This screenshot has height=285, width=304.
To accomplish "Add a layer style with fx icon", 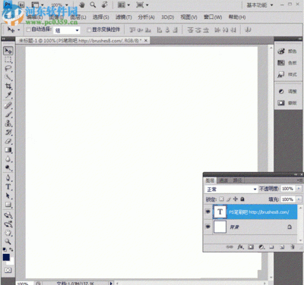I will pyautogui.click(x=240, y=247).
